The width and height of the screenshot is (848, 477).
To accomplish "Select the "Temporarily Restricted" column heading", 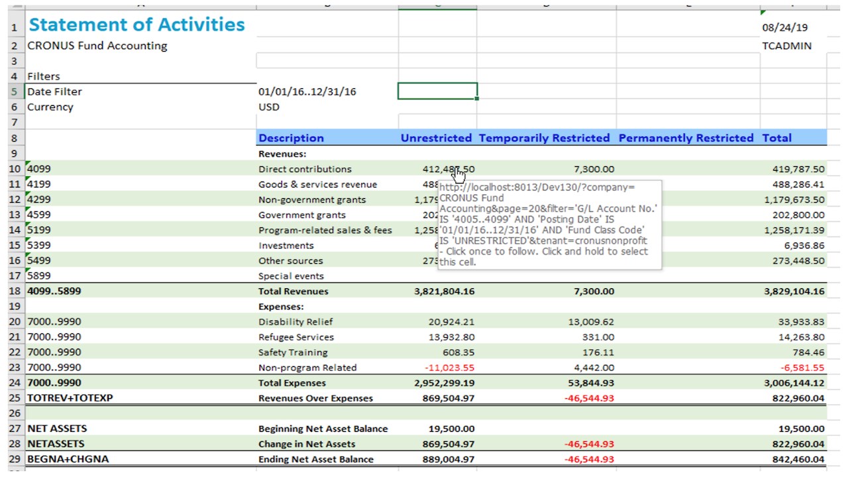I will point(544,138).
